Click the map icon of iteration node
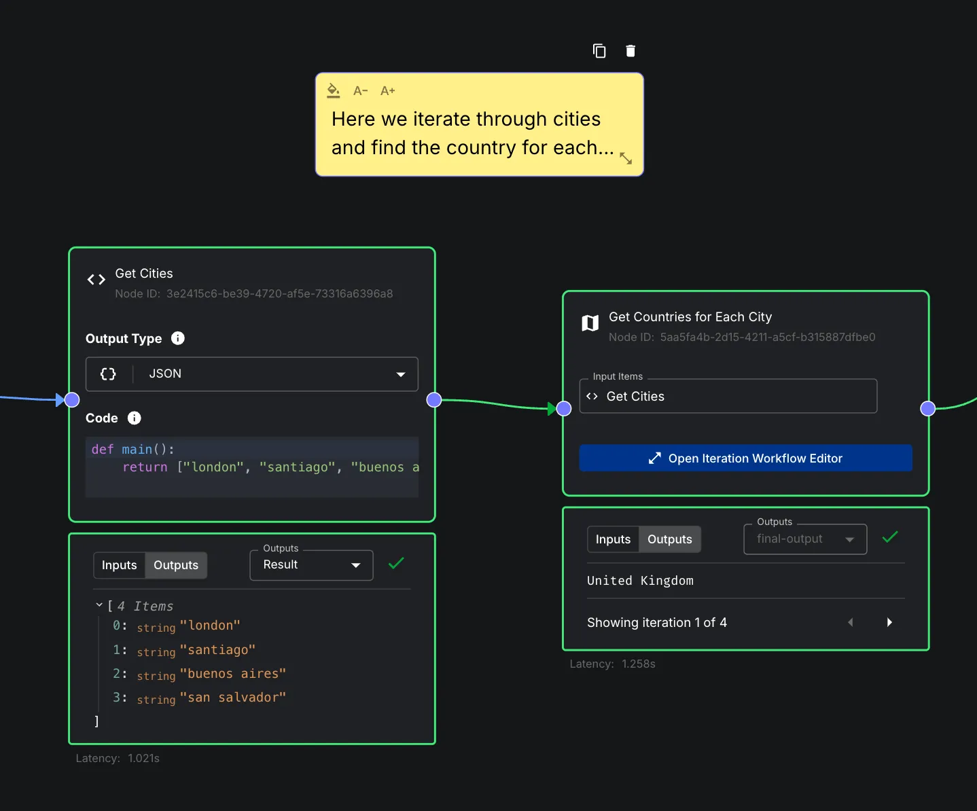This screenshot has height=811, width=977. pyautogui.click(x=590, y=323)
